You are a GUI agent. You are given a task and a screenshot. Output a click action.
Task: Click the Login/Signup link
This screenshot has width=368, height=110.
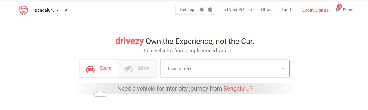(315, 10)
